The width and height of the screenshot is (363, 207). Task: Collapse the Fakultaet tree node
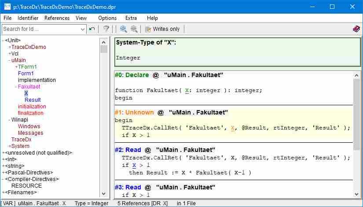point(16,87)
